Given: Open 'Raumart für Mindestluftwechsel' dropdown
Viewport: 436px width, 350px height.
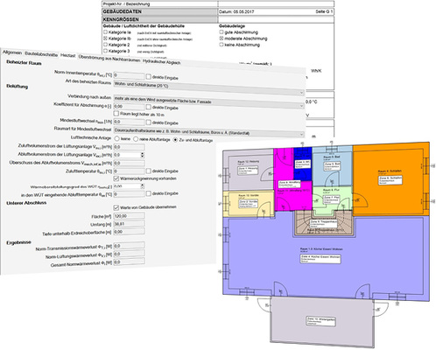Looking at the screenshot, I should pos(208,131).
